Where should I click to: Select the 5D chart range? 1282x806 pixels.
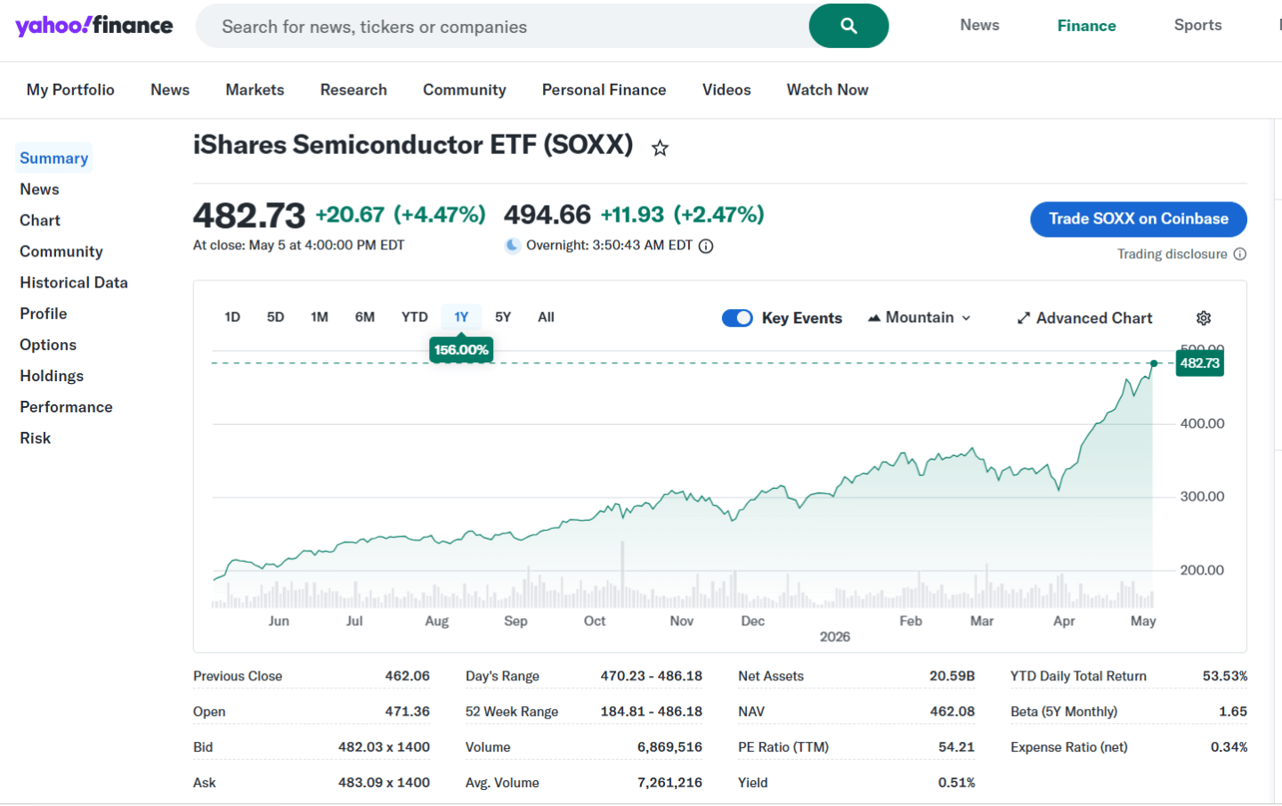pos(276,317)
